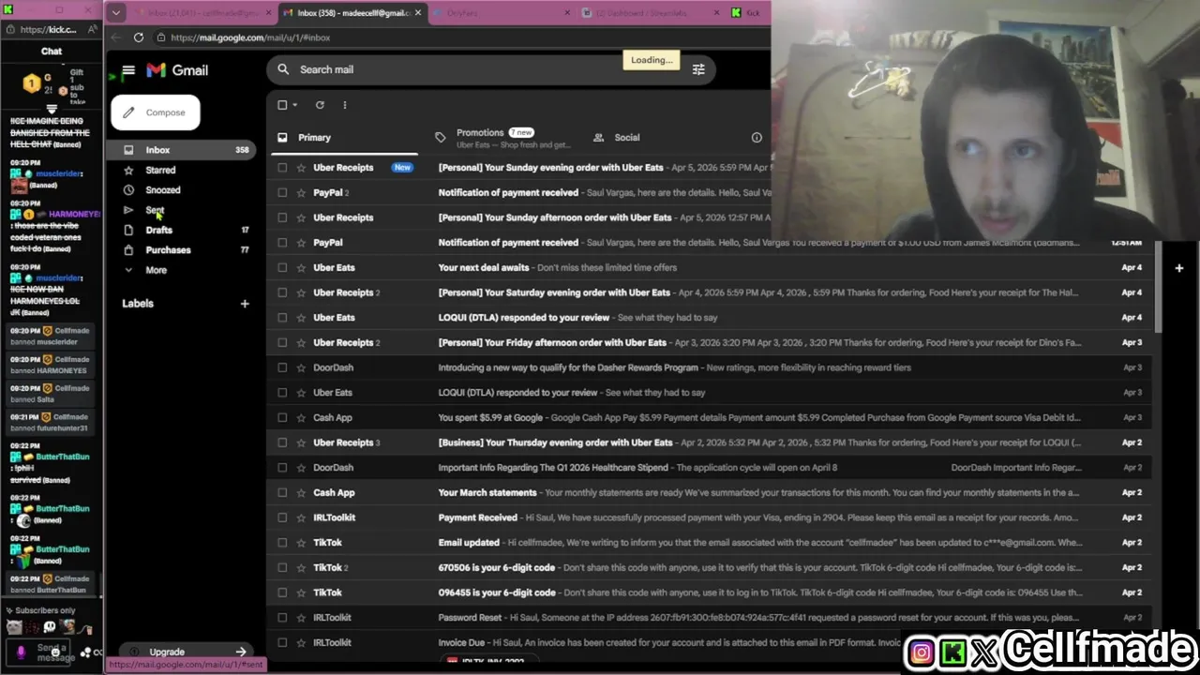Image resolution: width=1200 pixels, height=675 pixels.
Task: Click the Labels heading in sidebar
Action: 138,304
